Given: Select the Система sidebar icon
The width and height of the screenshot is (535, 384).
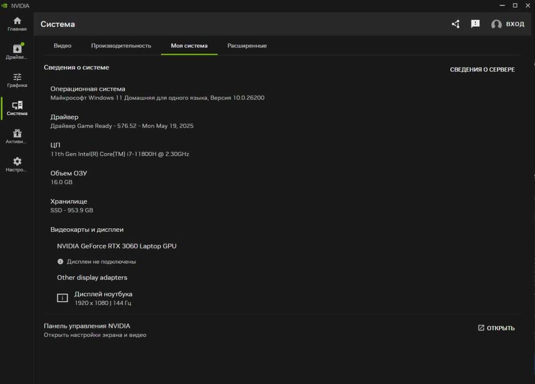Looking at the screenshot, I should coord(17,108).
